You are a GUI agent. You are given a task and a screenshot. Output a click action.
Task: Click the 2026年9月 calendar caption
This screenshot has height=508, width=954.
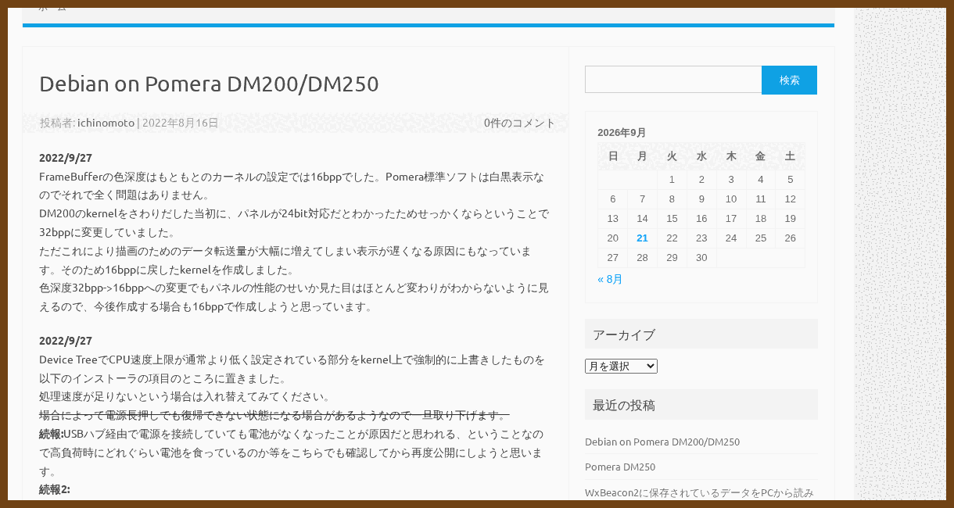click(x=622, y=132)
